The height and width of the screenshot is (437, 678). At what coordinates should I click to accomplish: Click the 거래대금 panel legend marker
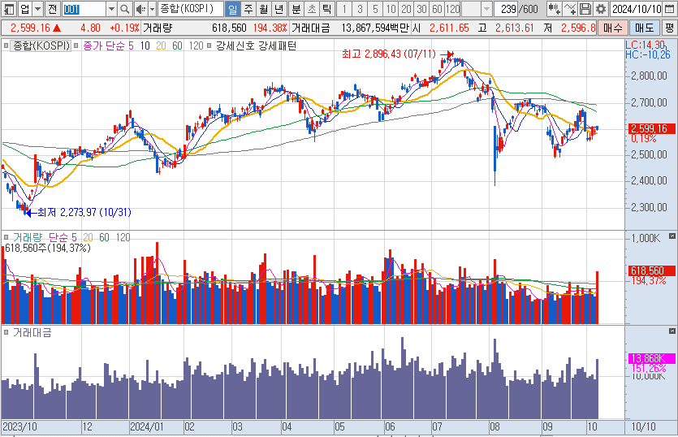(6, 332)
